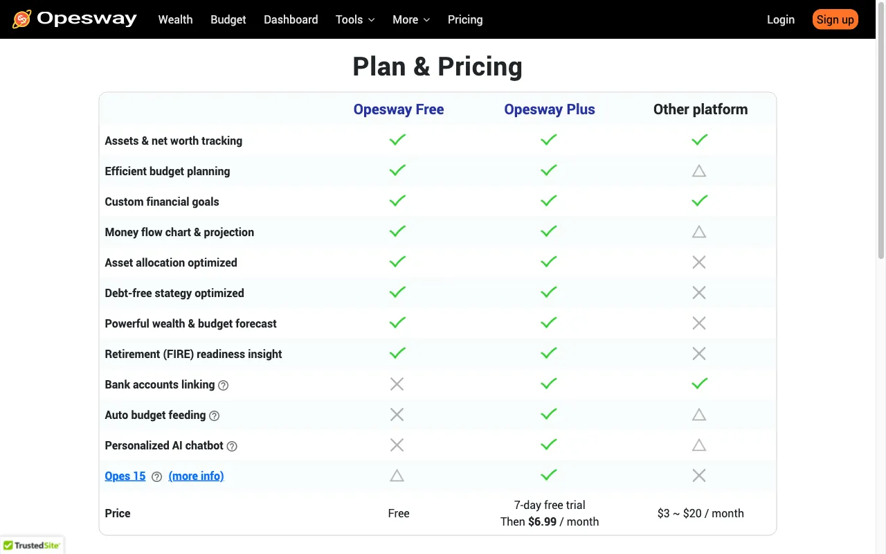Click the Plan & Pricing heading
This screenshot has height=554, width=886.
[x=437, y=66]
